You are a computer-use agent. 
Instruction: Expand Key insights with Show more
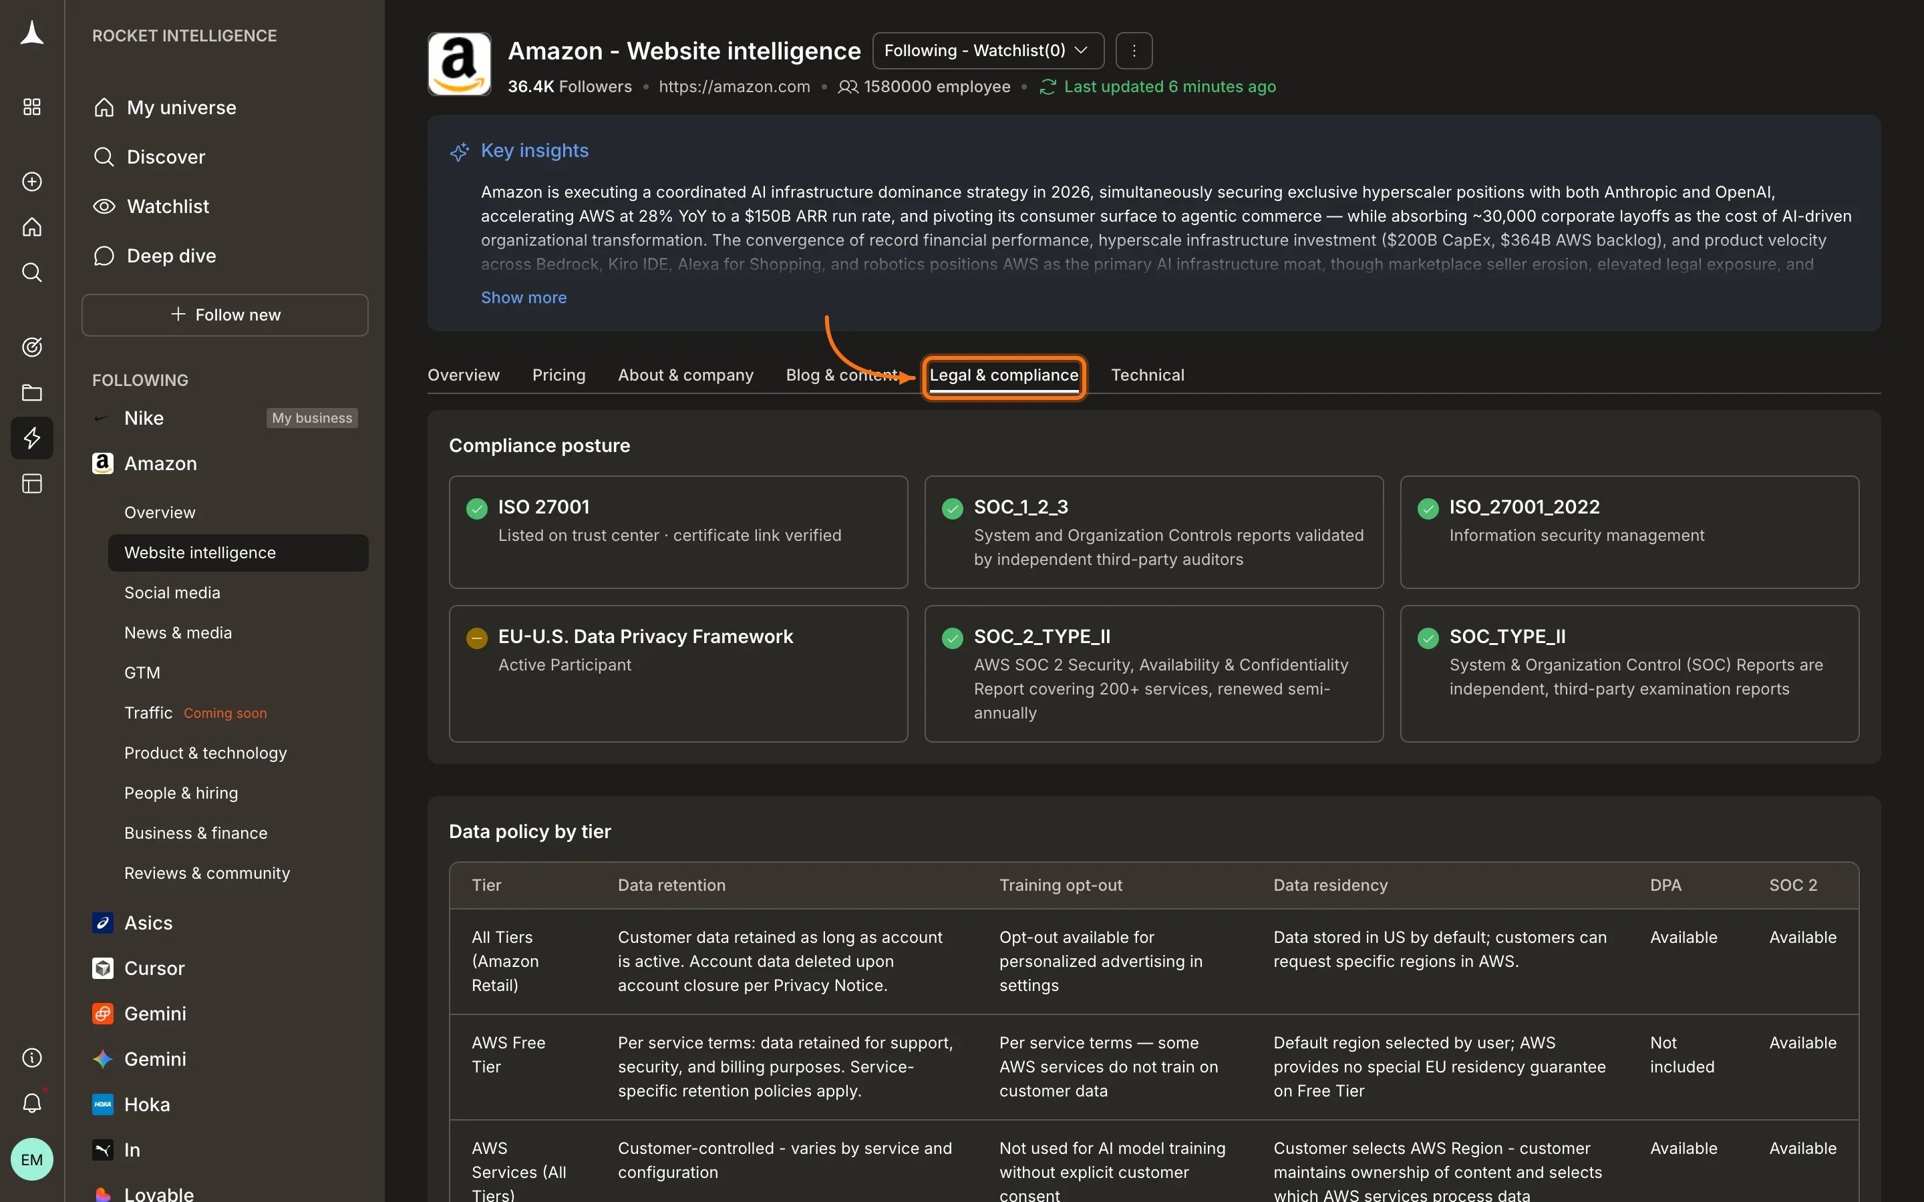coord(524,297)
